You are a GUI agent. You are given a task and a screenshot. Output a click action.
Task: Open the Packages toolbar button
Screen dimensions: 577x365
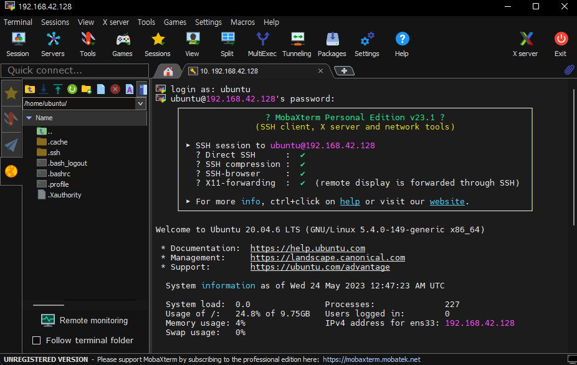pos(332,44)
